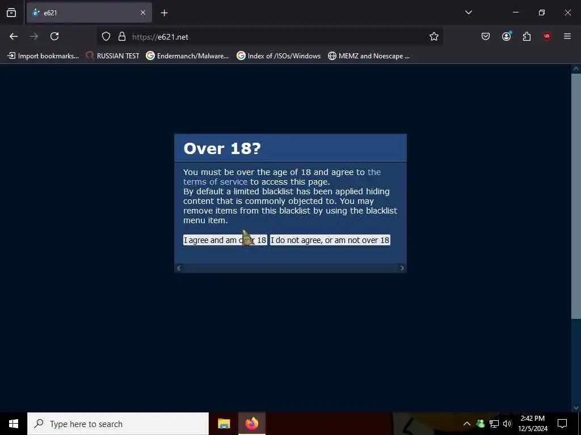581x435 pixels.
Task: Open network status tray icon
Action: click(494, 424)
